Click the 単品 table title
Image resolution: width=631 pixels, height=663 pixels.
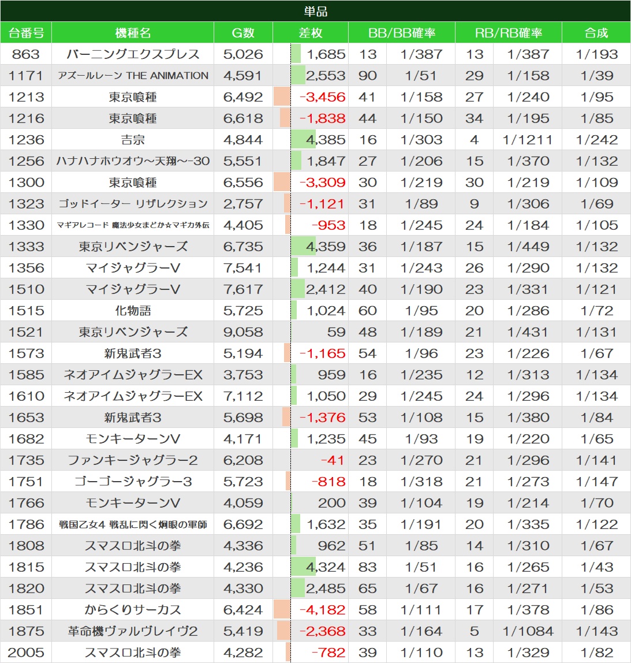point(316,12)
